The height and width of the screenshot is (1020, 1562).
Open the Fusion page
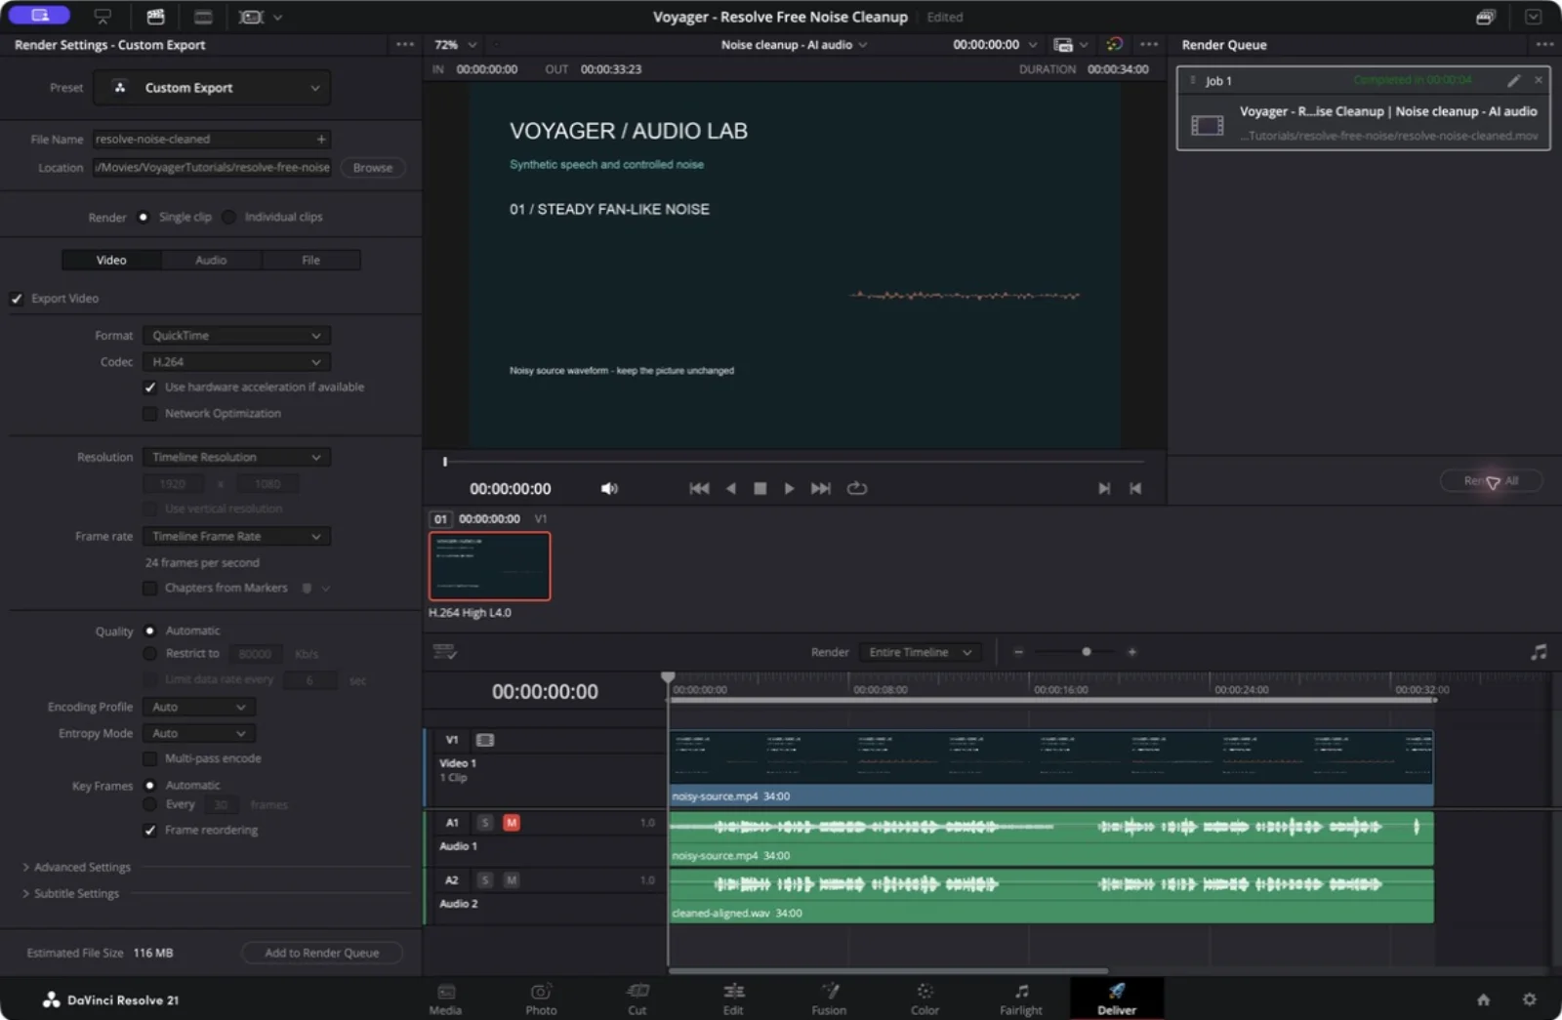tap(829, 999)
